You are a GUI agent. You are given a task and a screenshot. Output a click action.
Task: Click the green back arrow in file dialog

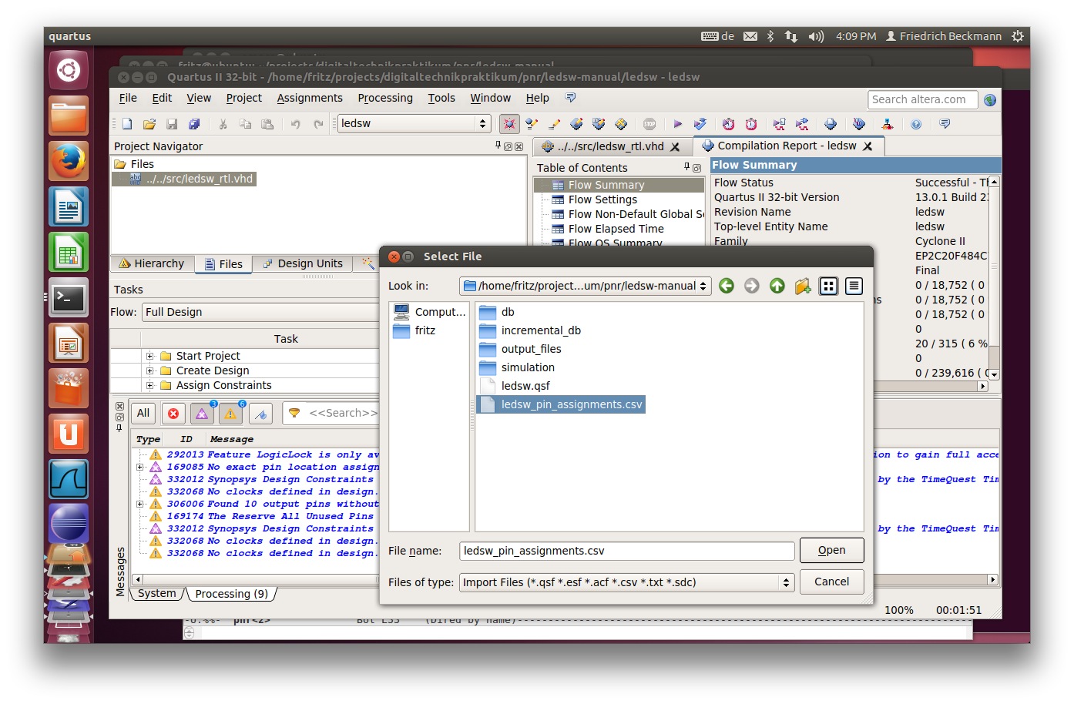tap(726, 287)
